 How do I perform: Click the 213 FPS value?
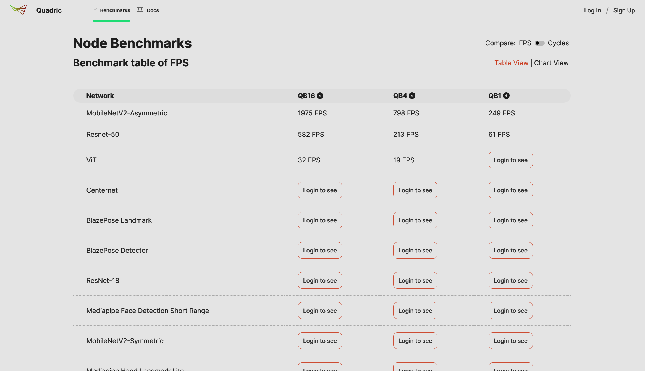[x=406, y=135]
